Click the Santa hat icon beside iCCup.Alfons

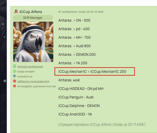pyautogui.click(x=16, y=11)
